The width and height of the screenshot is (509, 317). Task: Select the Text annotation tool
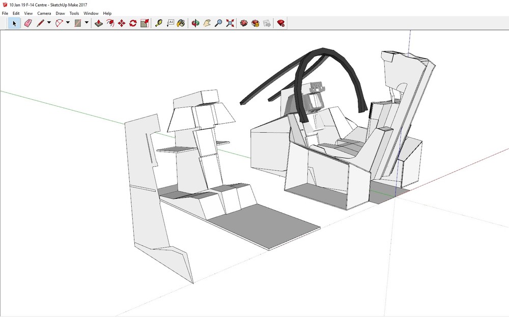click(172, 22)
